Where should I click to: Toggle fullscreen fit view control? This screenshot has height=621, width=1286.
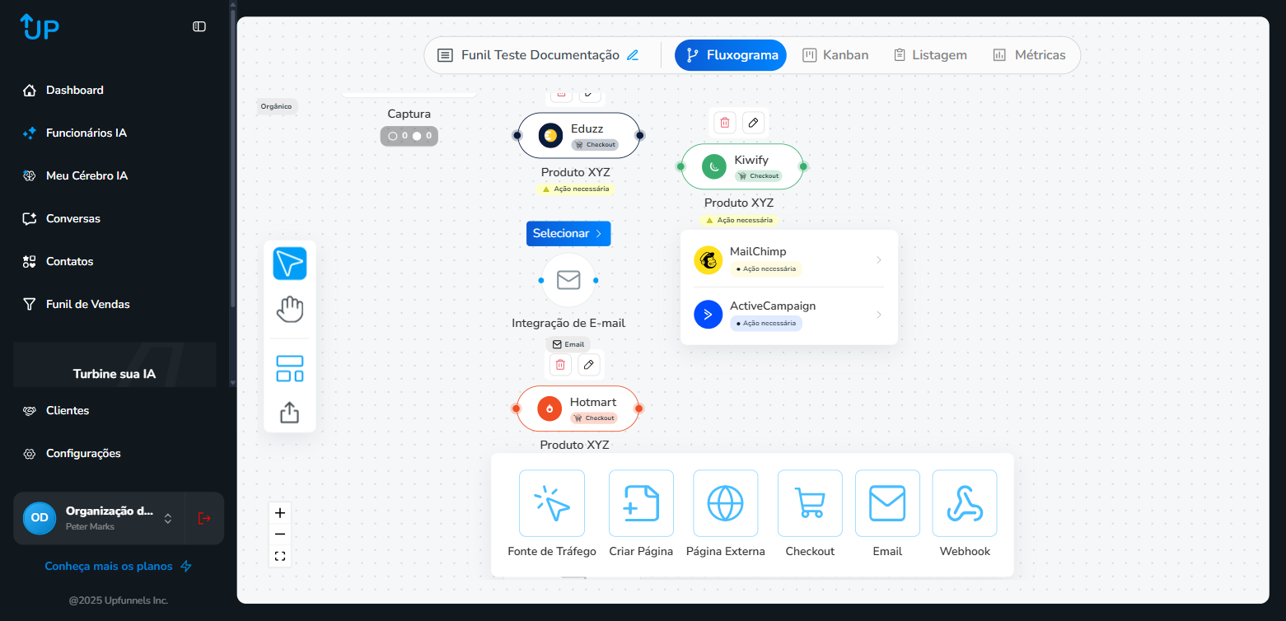280,556
